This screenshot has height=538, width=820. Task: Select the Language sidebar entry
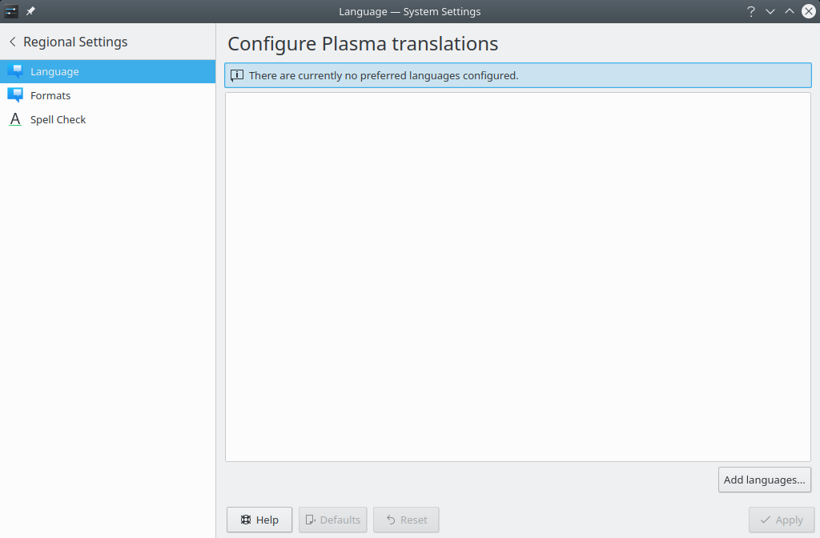(108, 71)
